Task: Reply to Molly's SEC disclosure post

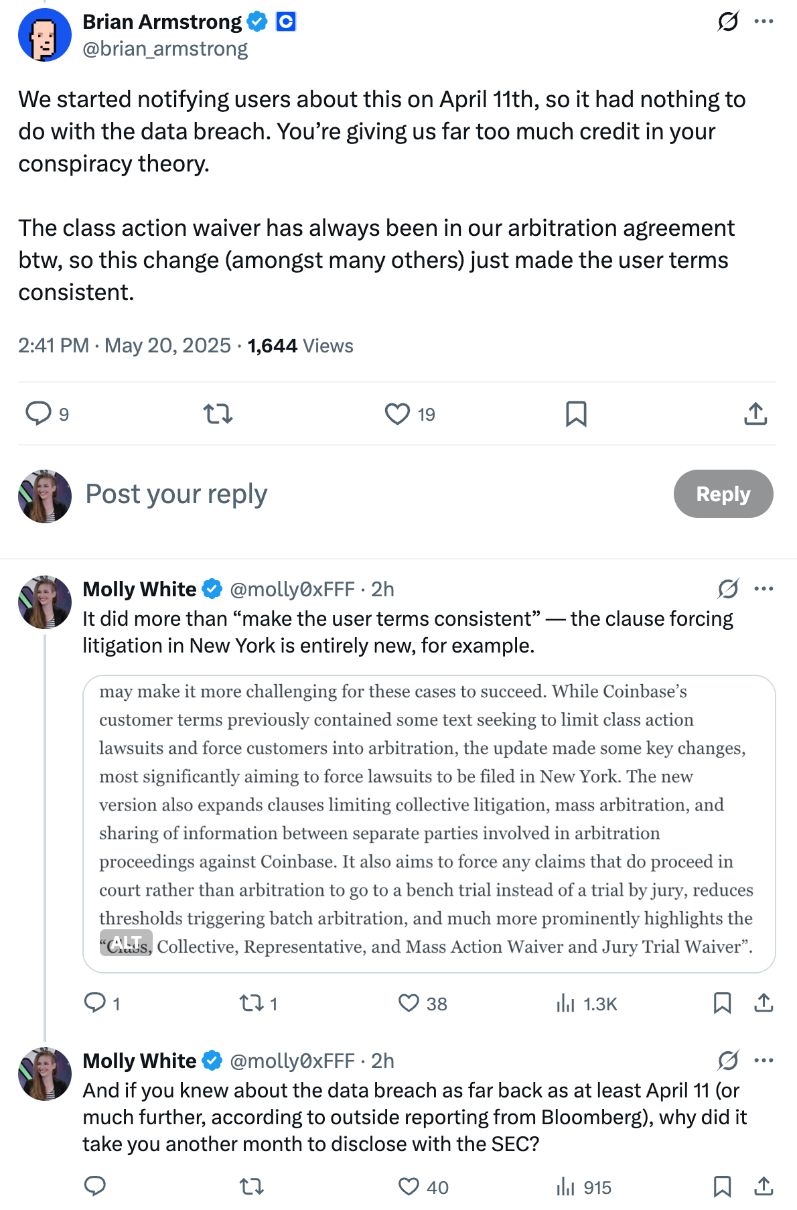Action: (94, 1187)
